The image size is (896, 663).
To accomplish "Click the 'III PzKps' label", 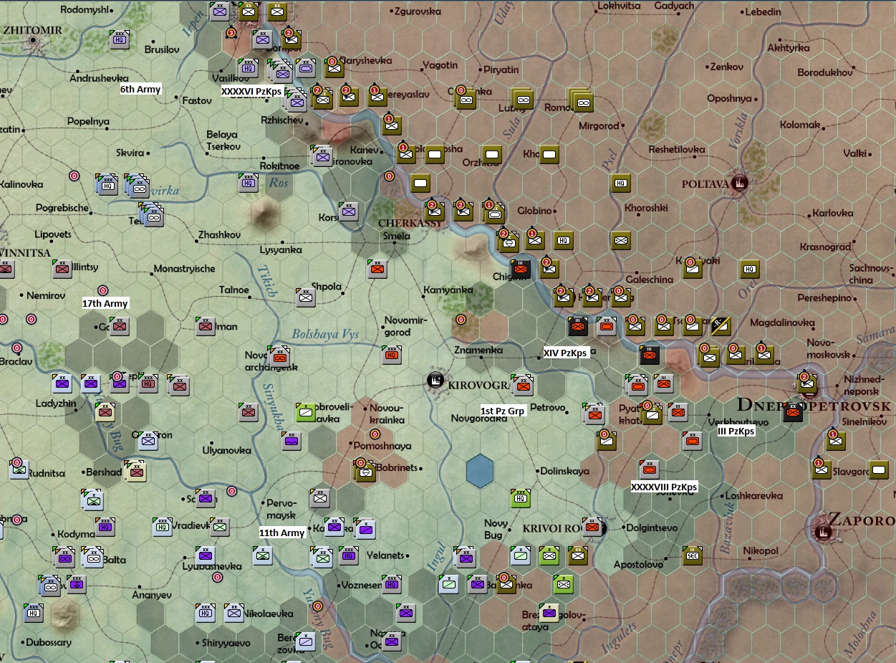I will point(736,431).
